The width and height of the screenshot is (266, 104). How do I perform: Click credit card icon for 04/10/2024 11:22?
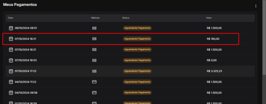(94, 82)
